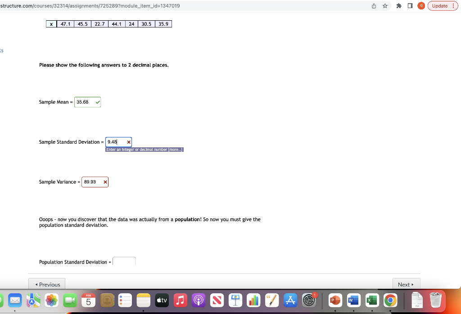
Task: Open App Store from the dock
Action: [x=290, y=300]
